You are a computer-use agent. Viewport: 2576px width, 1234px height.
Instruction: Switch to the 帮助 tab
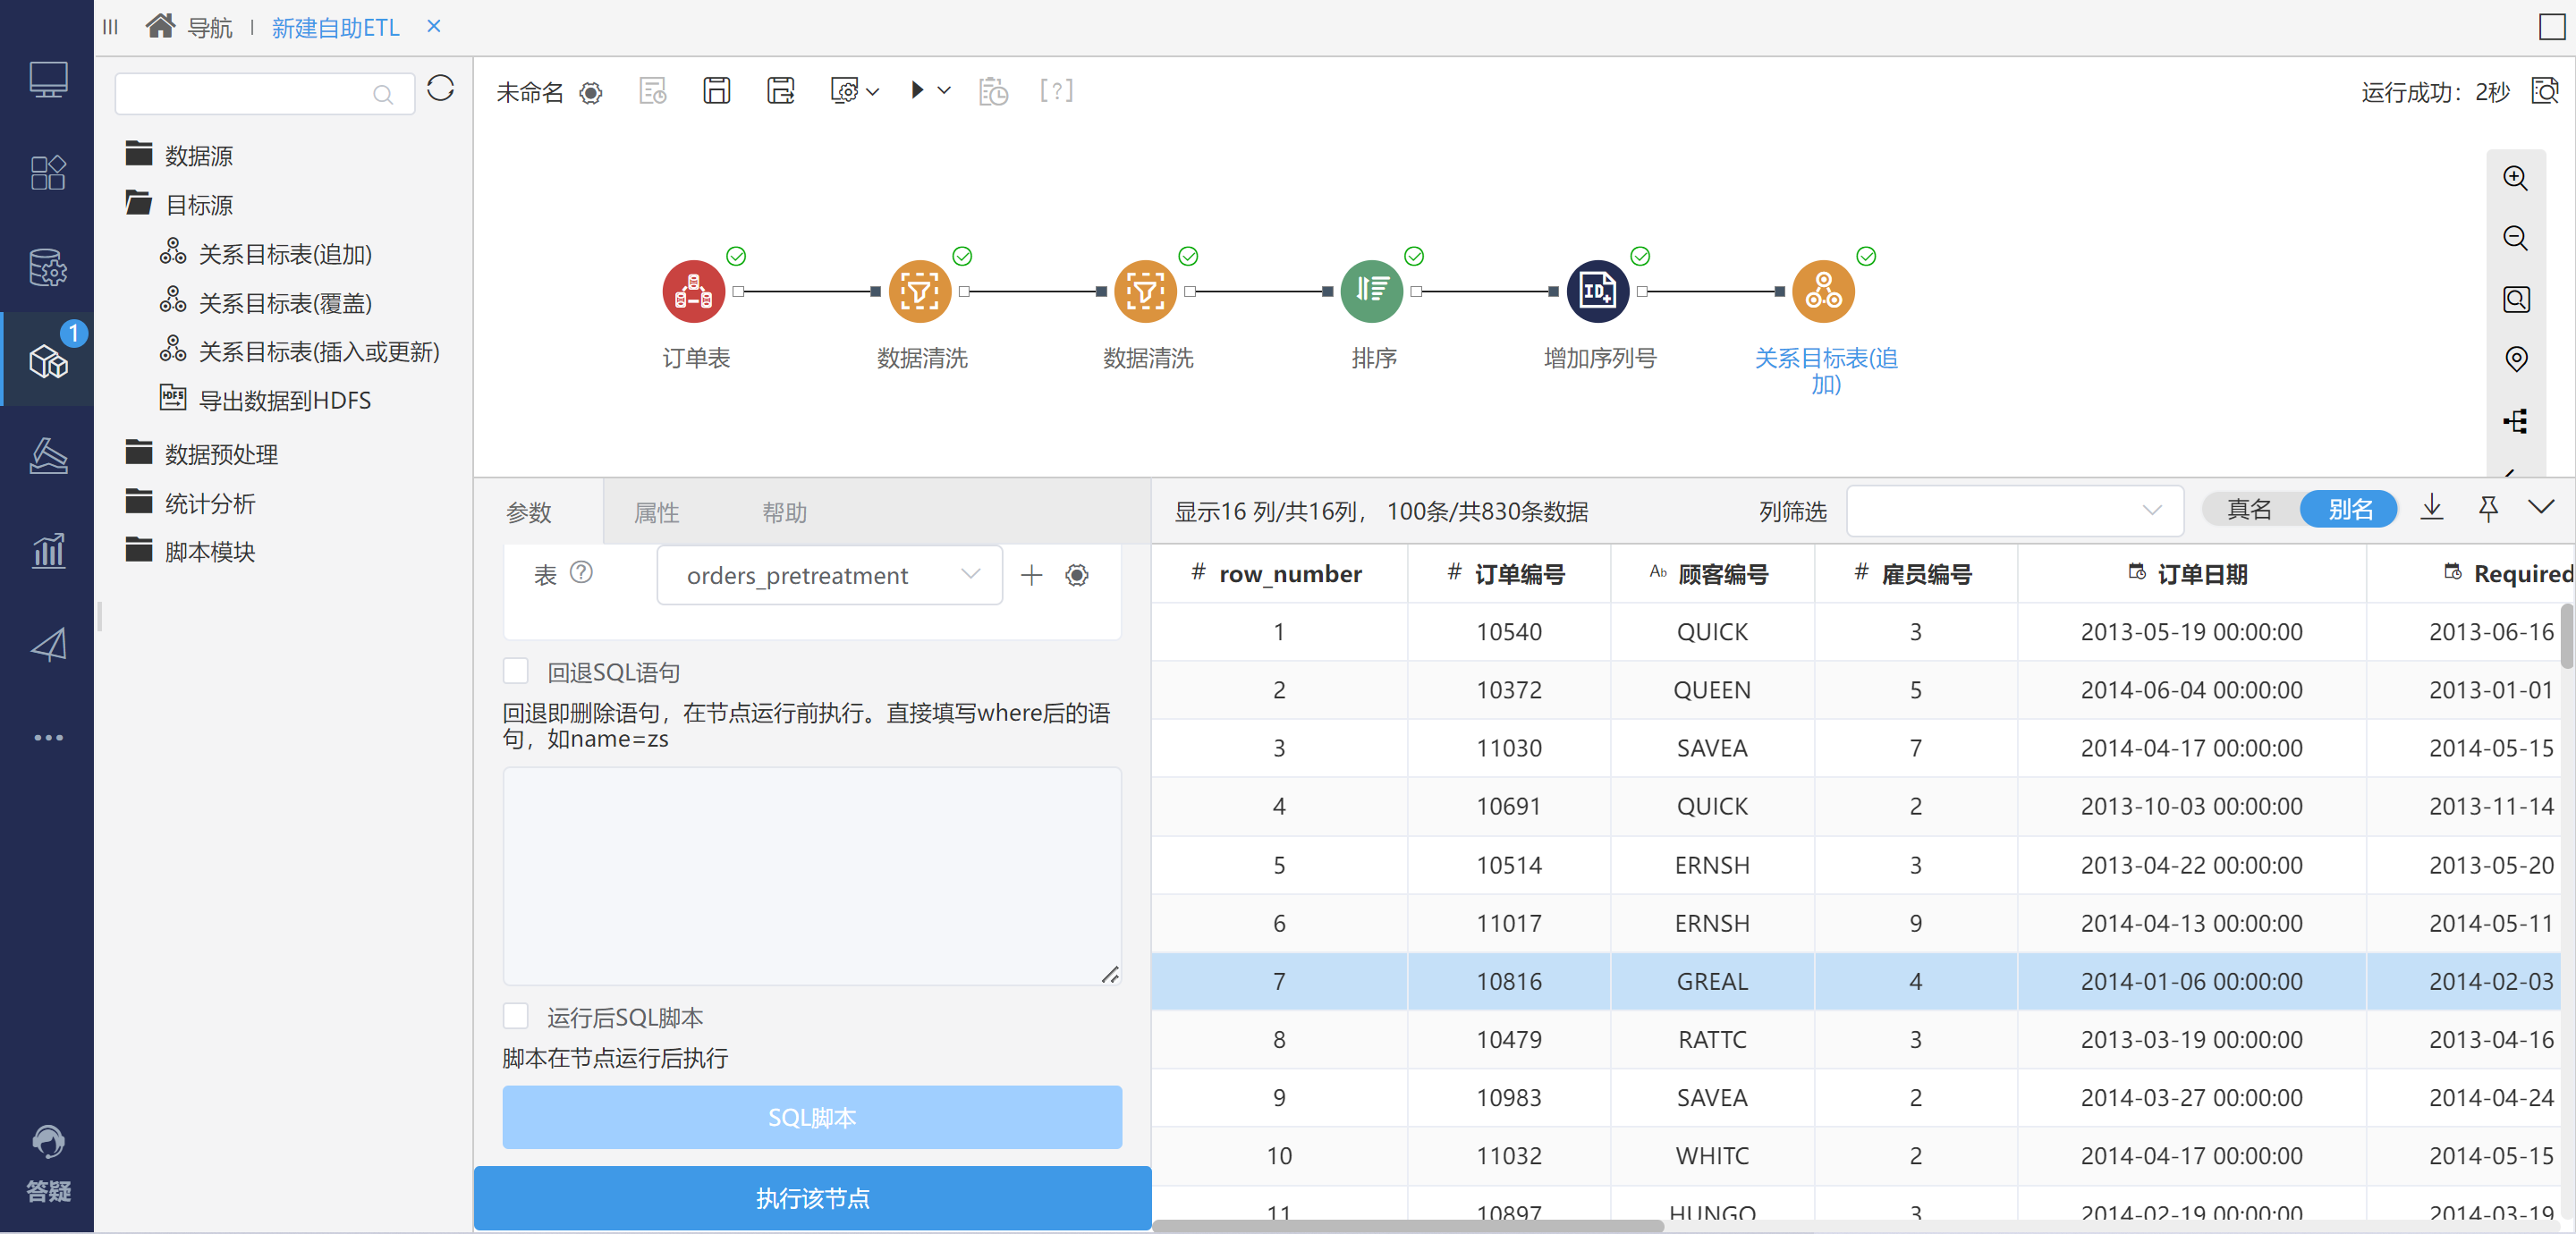pos(785,512)
